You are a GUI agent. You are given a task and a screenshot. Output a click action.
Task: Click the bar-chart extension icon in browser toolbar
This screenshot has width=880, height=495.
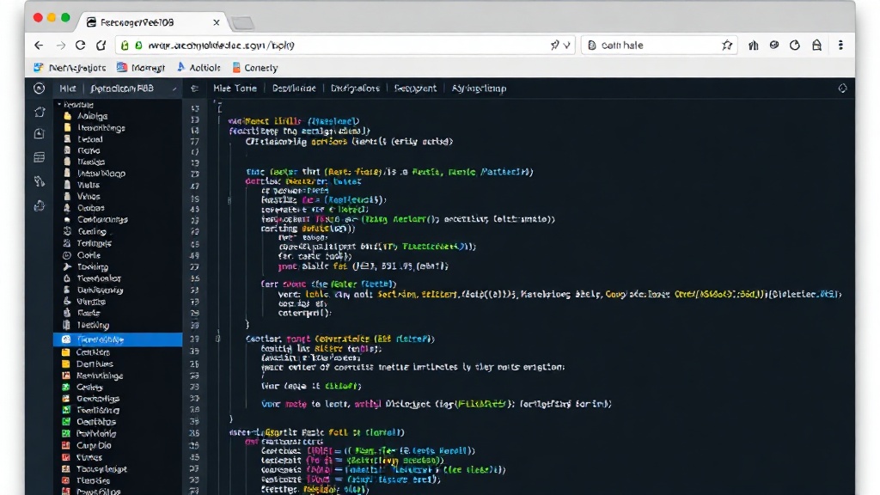click(x=753, y=46)
